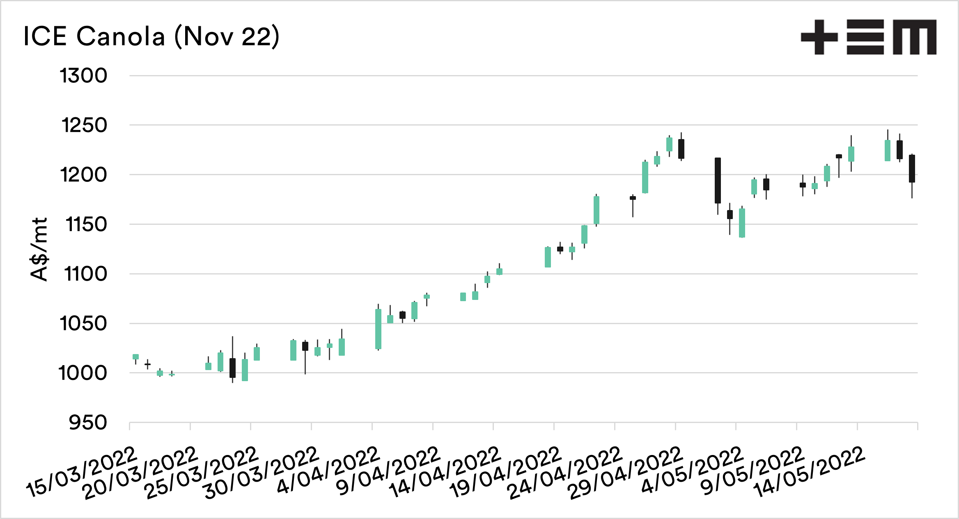Click the 1250 y-axis label

(x=84, y=126)
